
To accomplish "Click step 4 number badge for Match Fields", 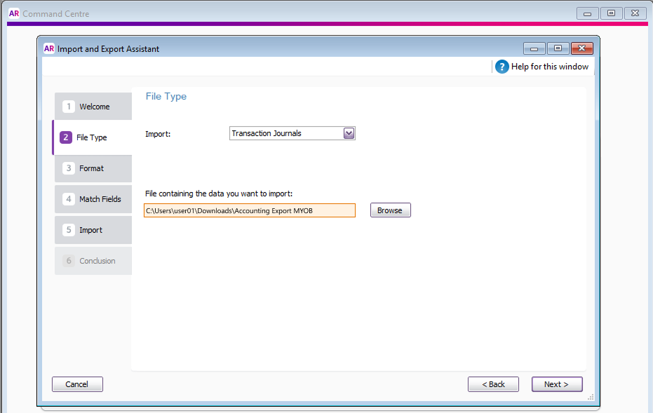I will (x=69, y=199).
